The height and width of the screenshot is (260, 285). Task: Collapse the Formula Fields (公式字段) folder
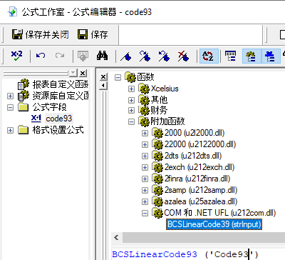10,107
